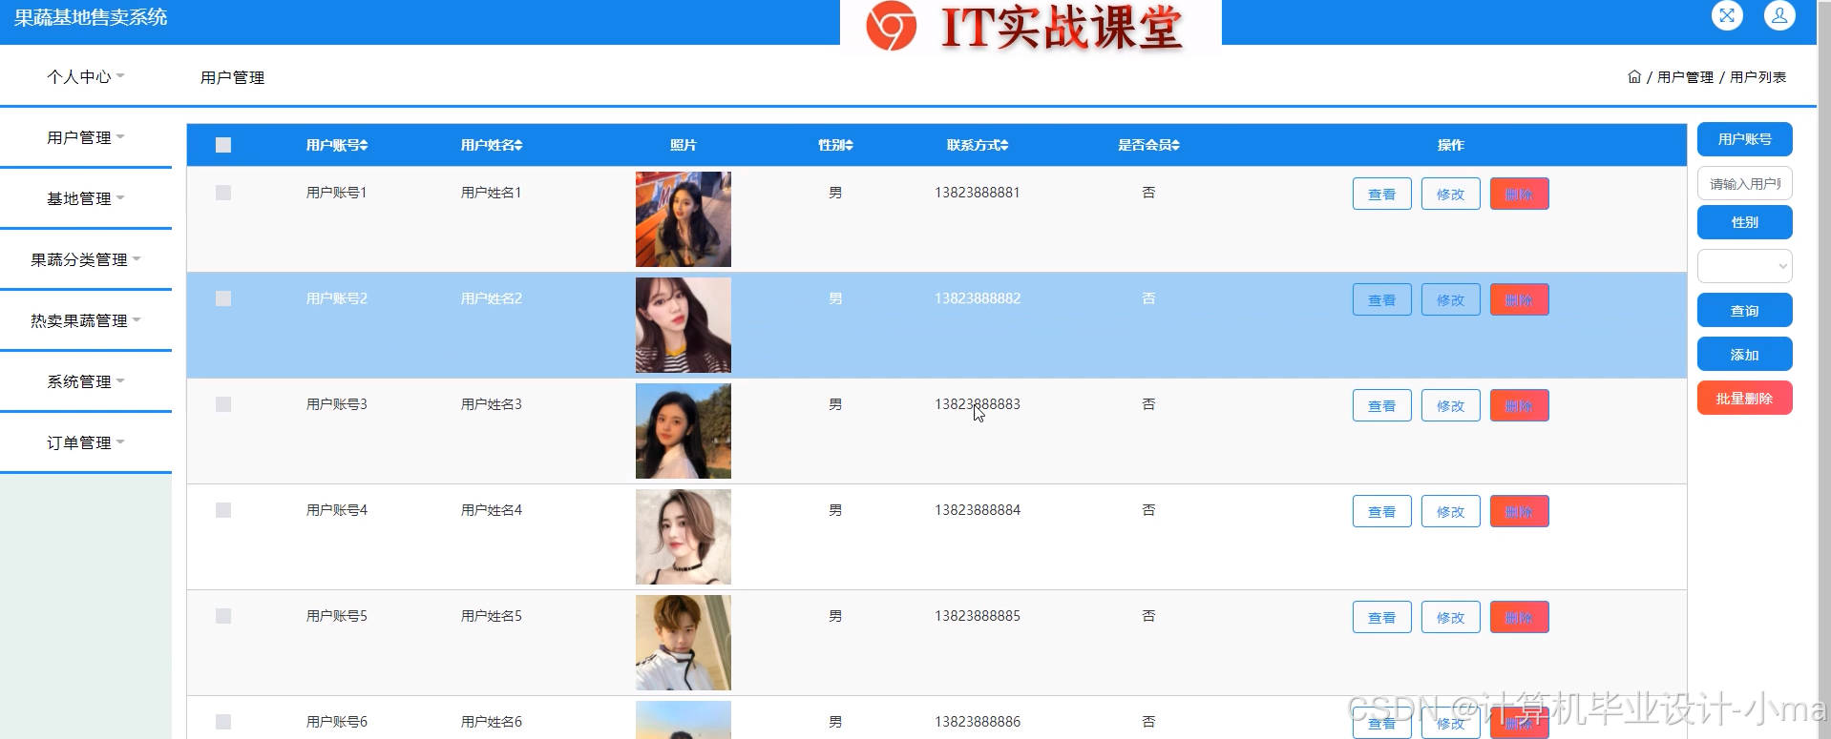Open user profile avatar icon
The width and height of the screenshot is (1831, 739).
point(1779,15)
